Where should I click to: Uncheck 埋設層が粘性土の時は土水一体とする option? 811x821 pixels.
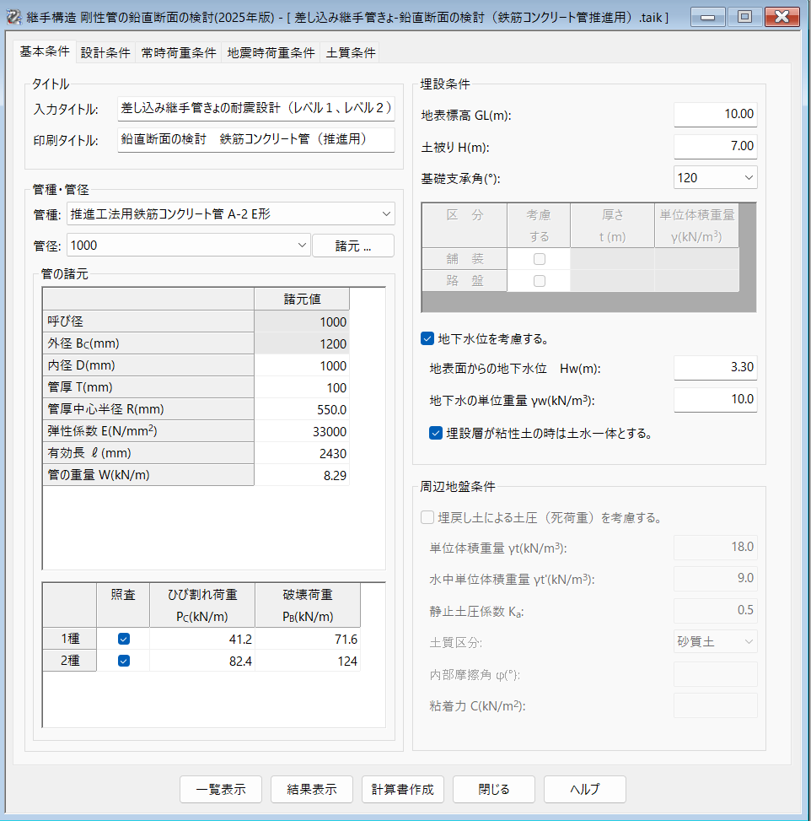[x=436, y=434]
